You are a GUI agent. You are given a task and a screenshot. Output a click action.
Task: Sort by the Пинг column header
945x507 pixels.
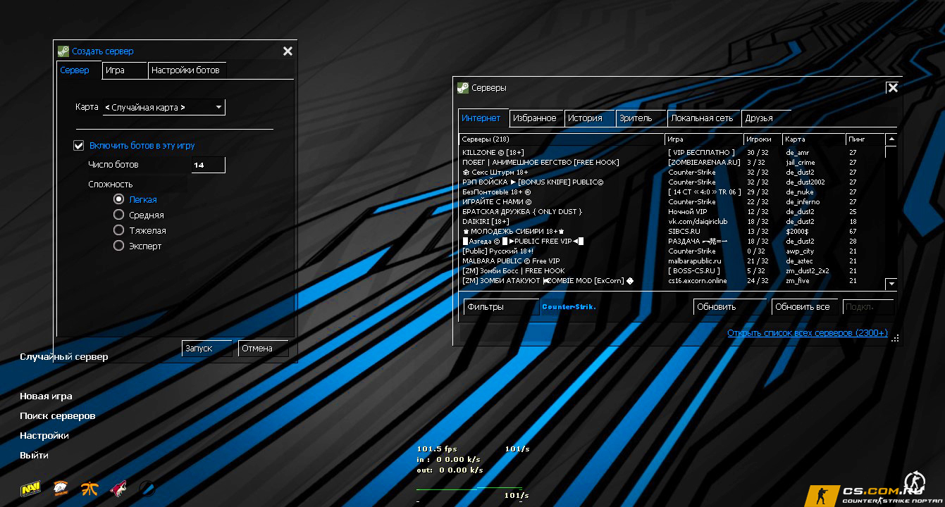(865, 139)
